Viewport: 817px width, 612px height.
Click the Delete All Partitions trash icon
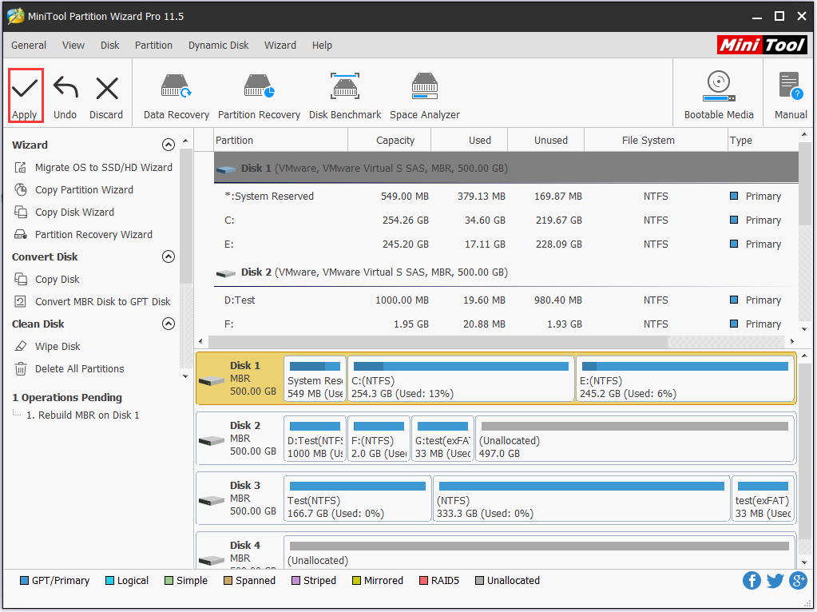click(21, 368)
